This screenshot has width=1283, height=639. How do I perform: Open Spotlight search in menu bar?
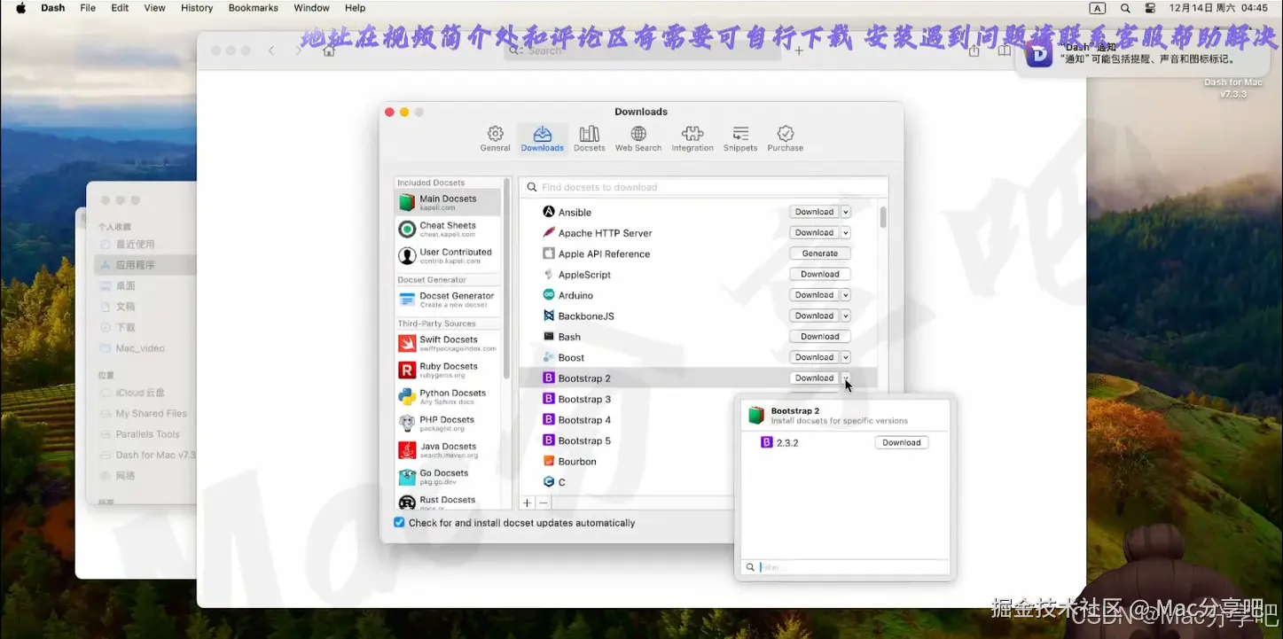coord(1125,8)
